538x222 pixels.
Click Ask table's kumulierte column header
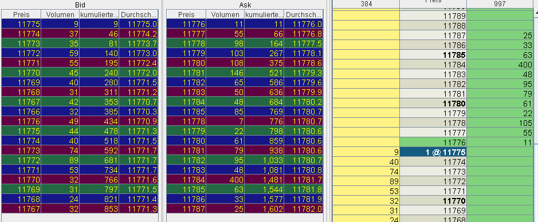click(x=264, y=14)
